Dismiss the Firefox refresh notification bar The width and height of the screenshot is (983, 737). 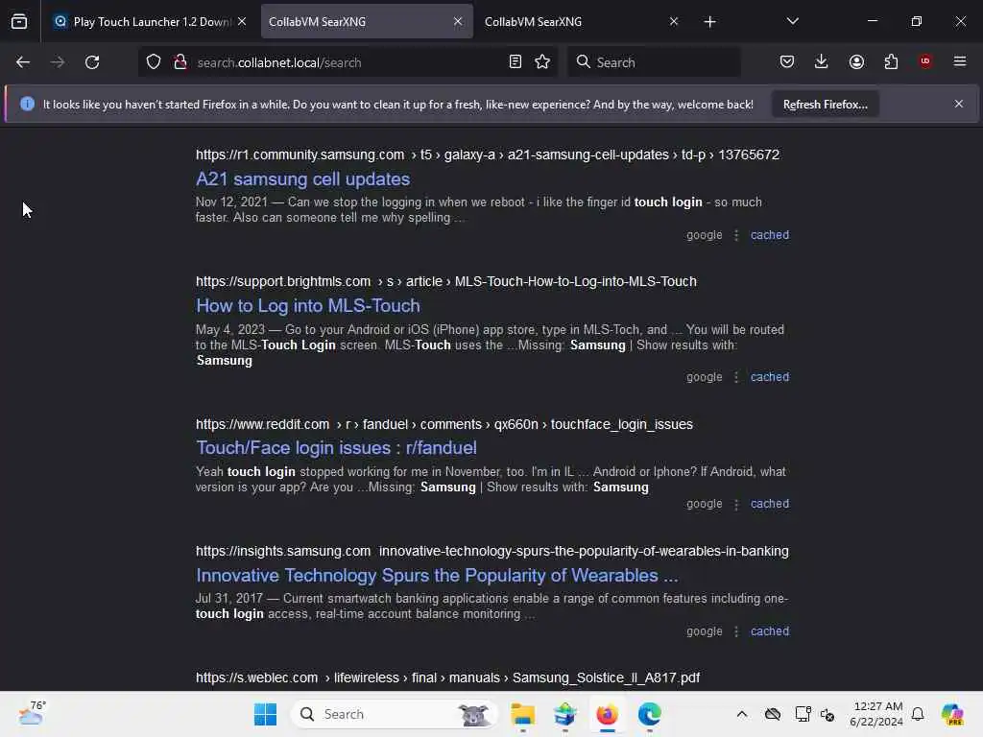[x=959, y=104]
